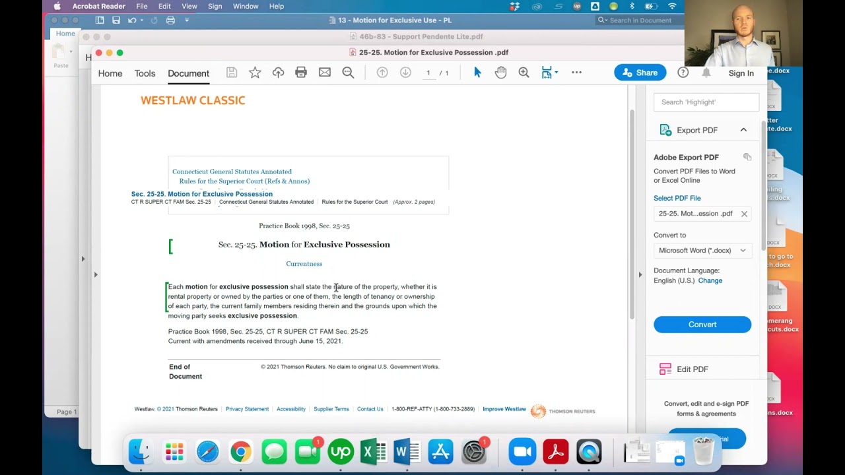Select the Document tab
Viewport: 845px width, 475px height.
[x=188, y=73]
